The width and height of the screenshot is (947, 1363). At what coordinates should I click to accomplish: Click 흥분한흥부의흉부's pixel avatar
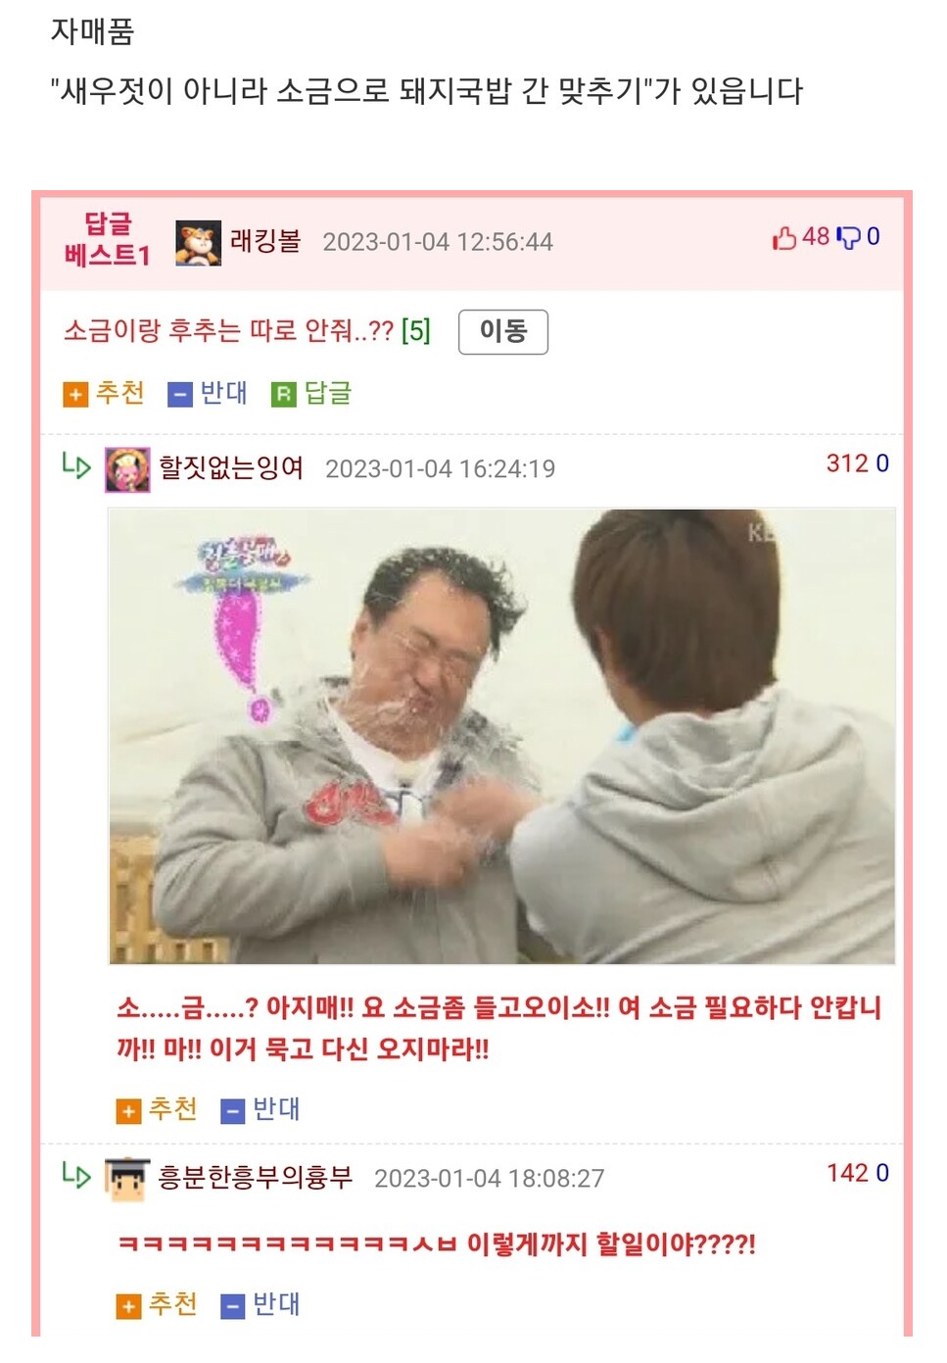(x=127, y=1179)
